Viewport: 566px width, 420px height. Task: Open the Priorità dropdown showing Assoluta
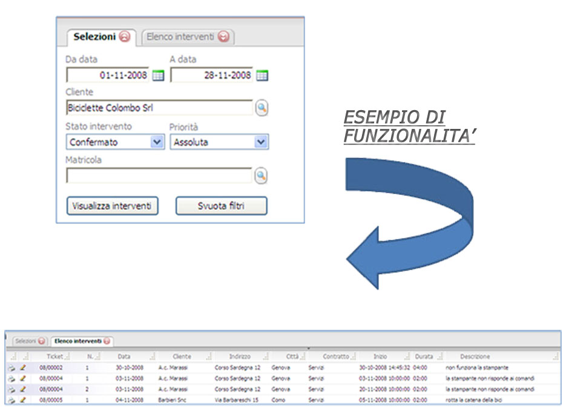click(x=220, y=142)
